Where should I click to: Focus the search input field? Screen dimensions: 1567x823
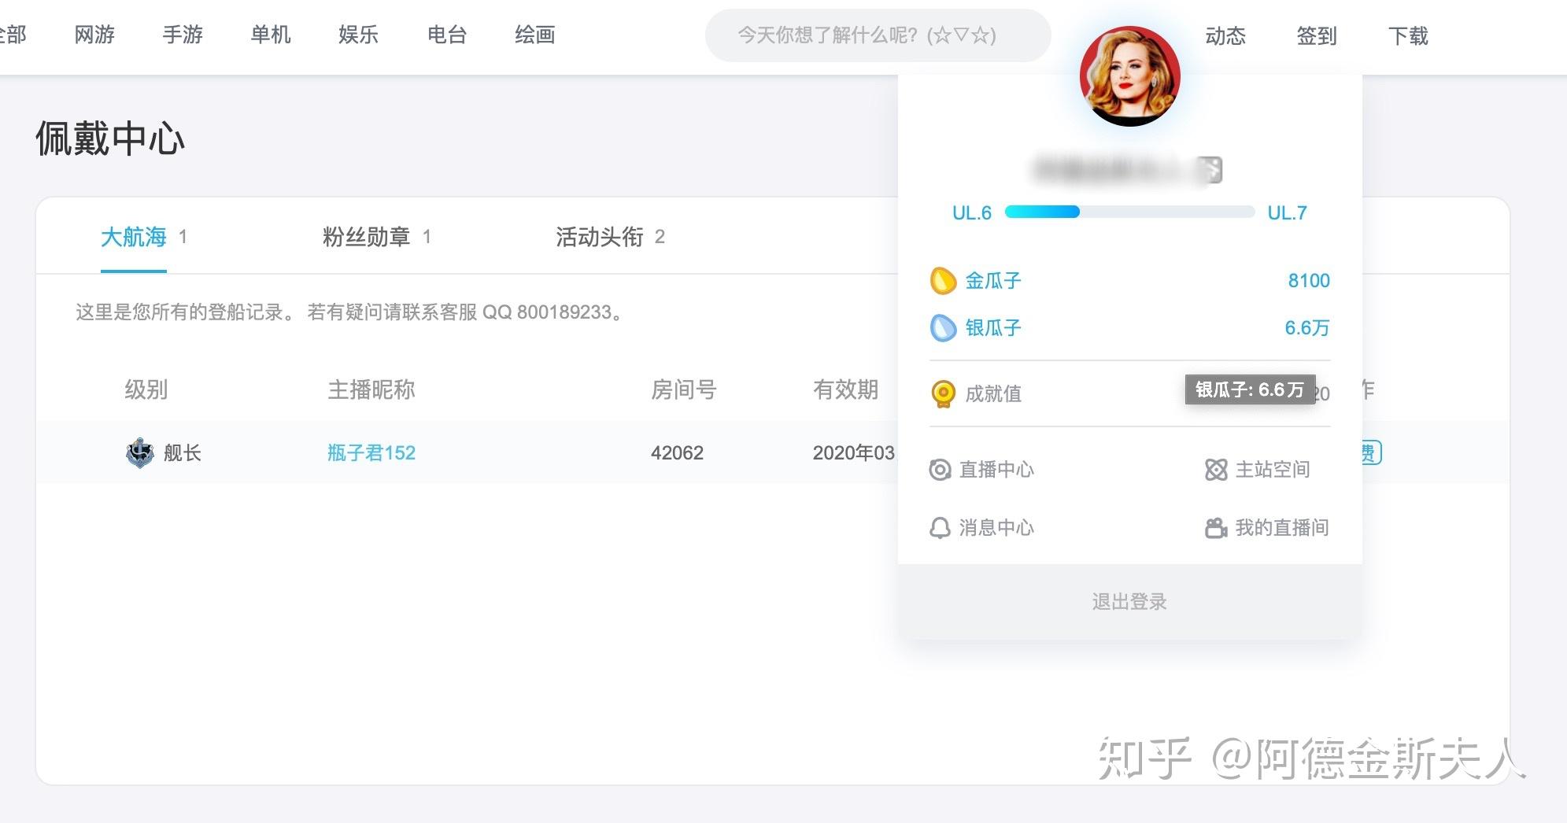click(x=877, y=35)
